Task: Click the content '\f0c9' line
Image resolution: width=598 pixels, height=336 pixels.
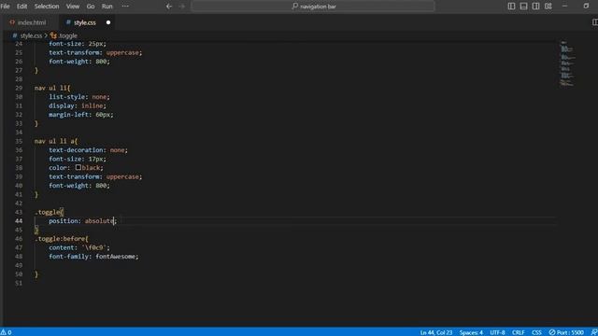Action: (x=78, y=247)
